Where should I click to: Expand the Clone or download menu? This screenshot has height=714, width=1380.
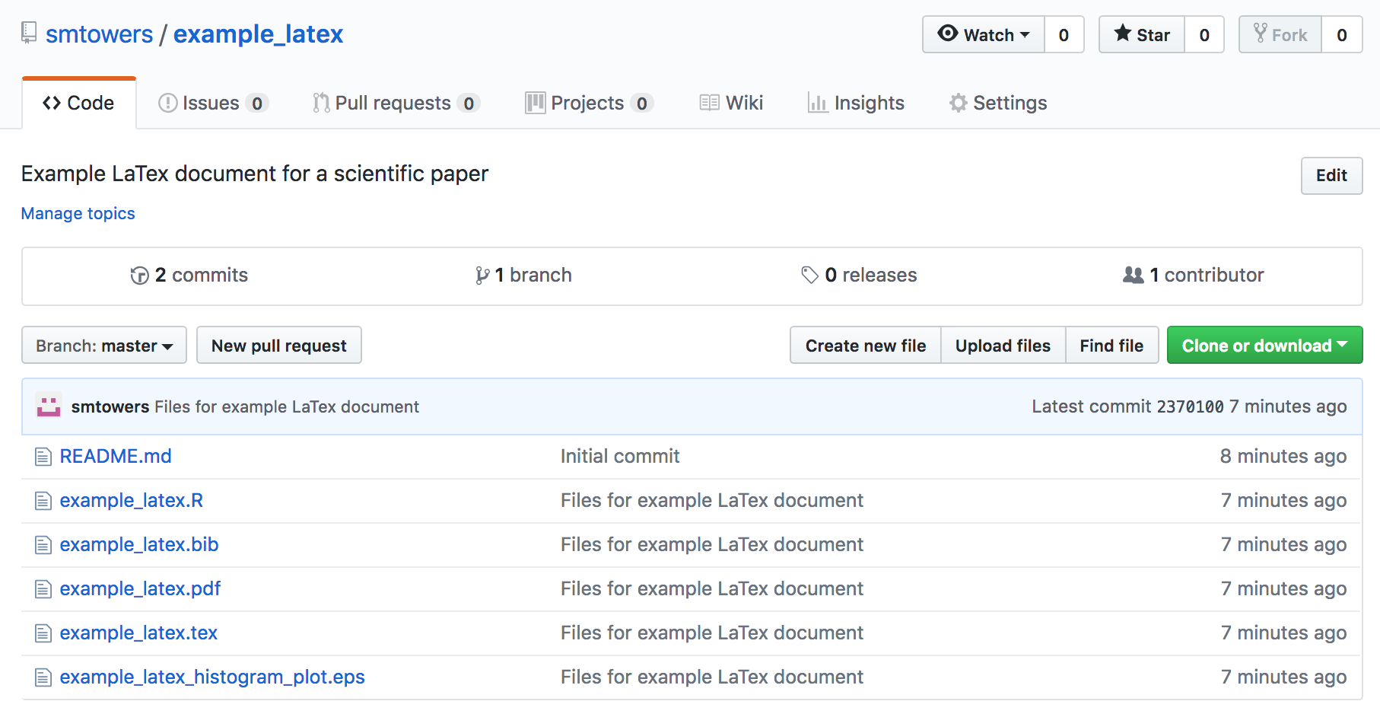(1264, 346)
